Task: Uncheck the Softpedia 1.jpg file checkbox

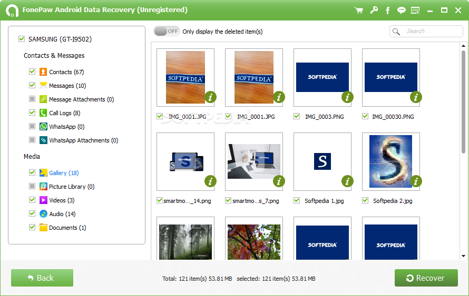Action: click(297, 200)
